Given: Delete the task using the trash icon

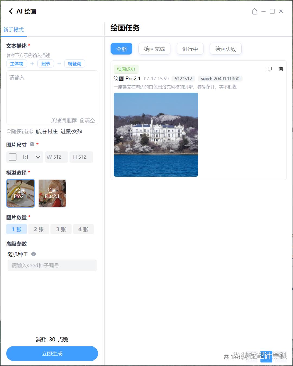Looking at the screenshot, I should coord(281,69).
